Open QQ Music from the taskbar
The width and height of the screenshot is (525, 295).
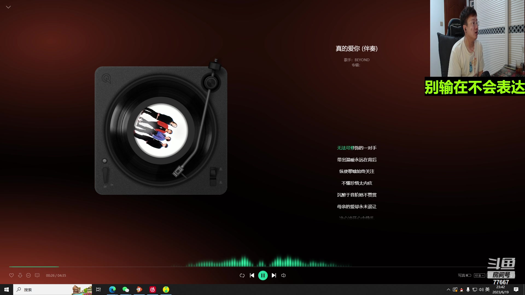[166, 290]
